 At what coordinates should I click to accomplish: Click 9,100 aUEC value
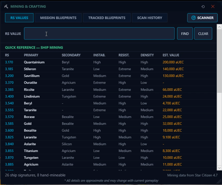coord(171,137)
